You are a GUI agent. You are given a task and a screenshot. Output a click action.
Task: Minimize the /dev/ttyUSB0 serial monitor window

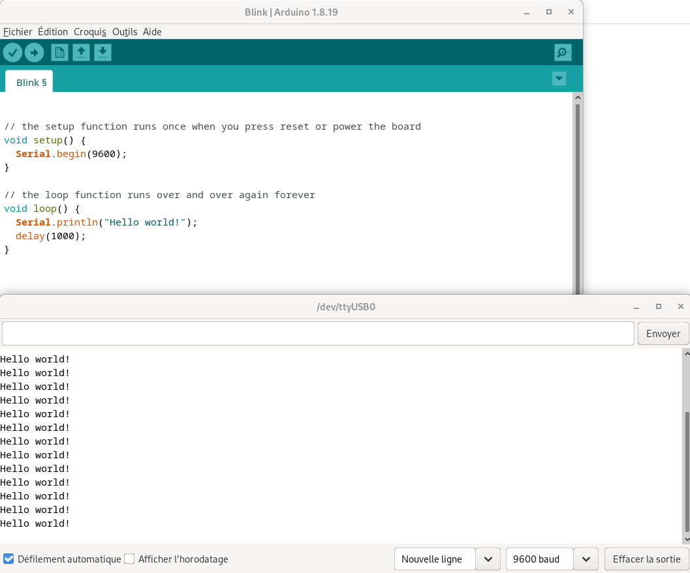[636, 306]
